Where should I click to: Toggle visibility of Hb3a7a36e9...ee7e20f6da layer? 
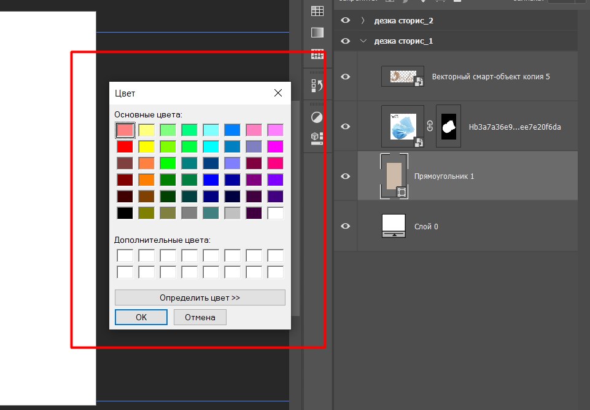pos(346,126)
